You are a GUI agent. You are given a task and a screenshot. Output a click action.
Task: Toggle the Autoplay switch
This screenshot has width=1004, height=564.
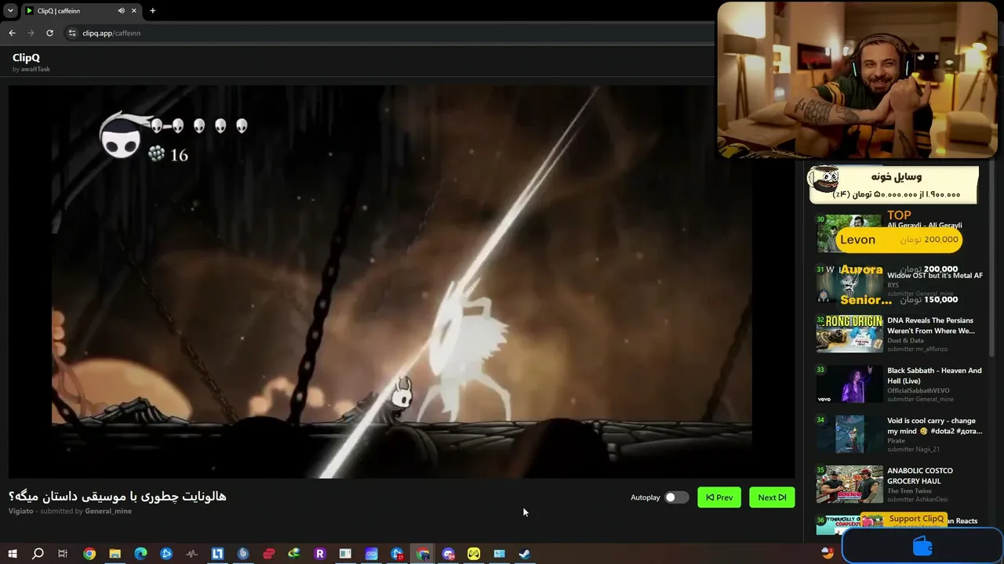pos(676,497)
